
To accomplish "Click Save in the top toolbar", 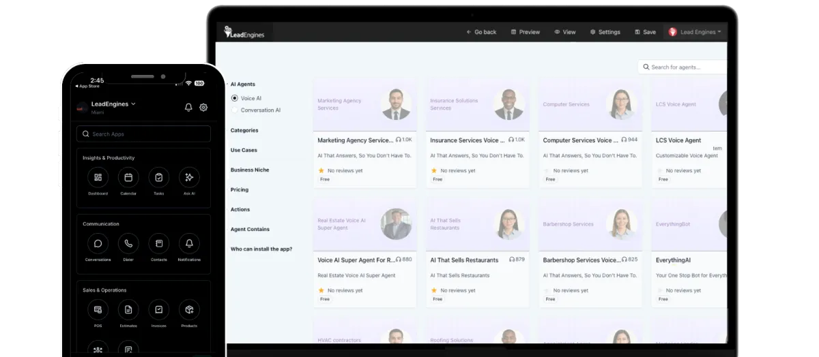I will tap(646, 32).
